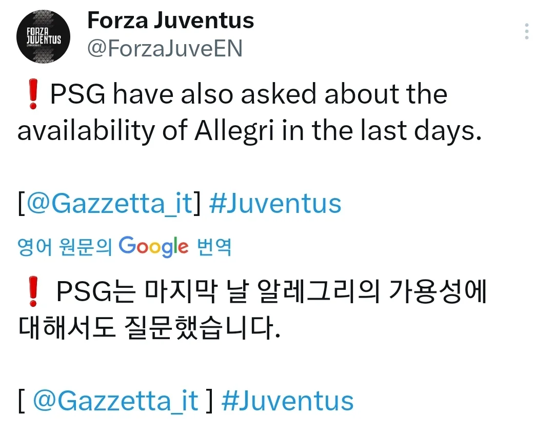Open the @ForzaJuveEN handle
Screen dimensions: 554x434
click(165, 49)
